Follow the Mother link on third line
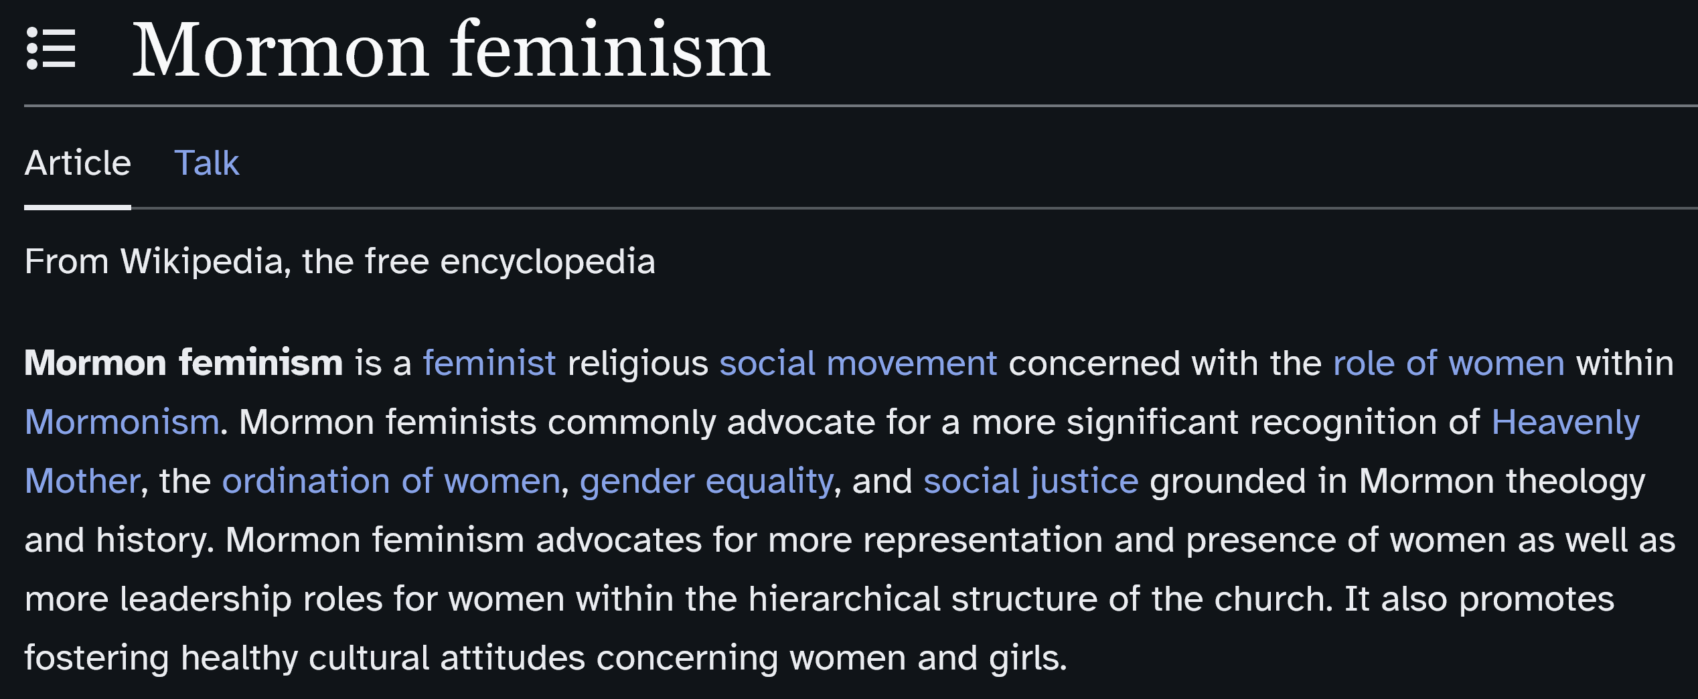The height and width of the screenshot is (699, 1698). click(x=82, y=481)
